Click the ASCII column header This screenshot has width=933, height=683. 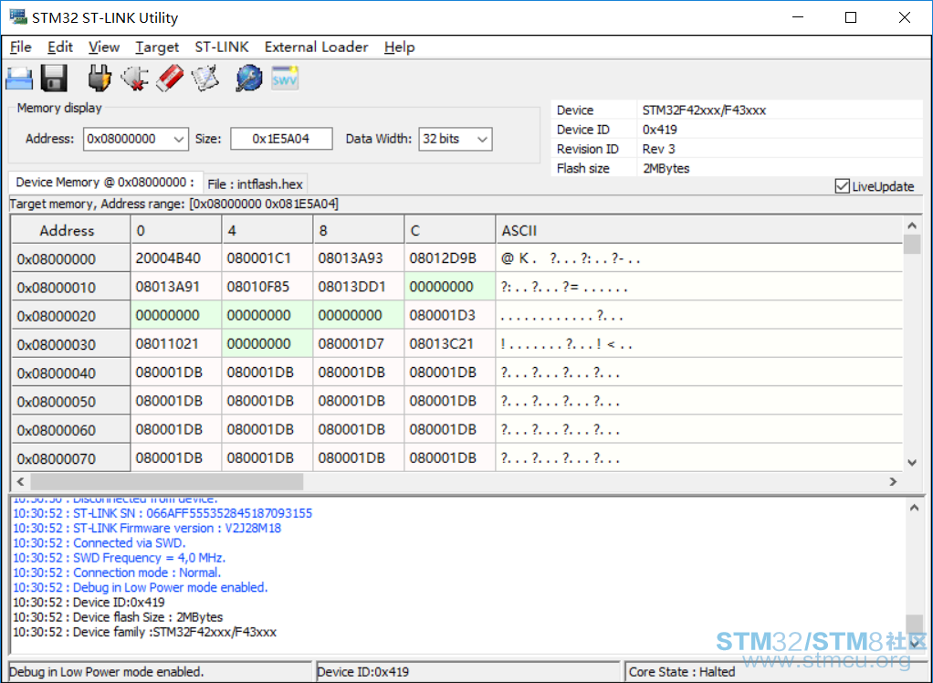point(699,230)
